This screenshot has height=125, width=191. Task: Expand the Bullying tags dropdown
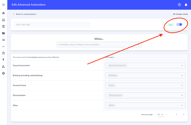click(182, 76)
